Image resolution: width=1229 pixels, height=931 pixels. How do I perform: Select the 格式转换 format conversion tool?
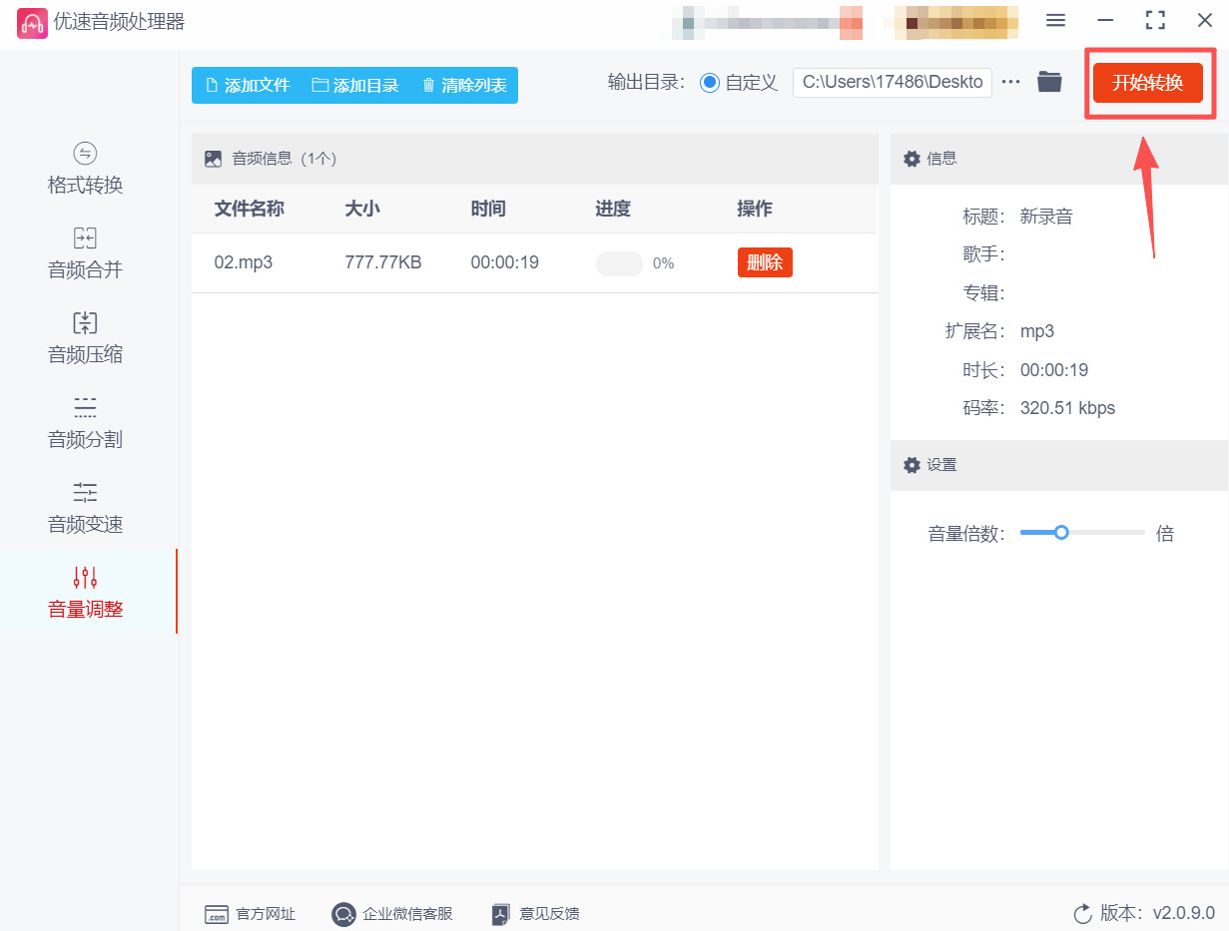point(85,170)
